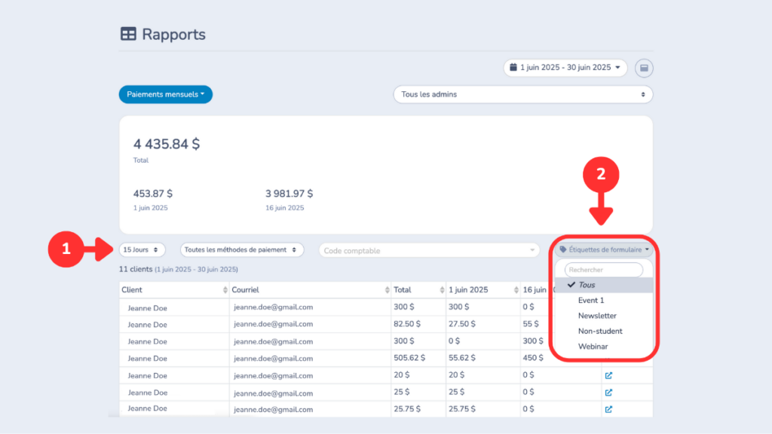Click the Rapports table icon in header
The width and height of the screenshot is (772, 434).
[x=128, y=34]
